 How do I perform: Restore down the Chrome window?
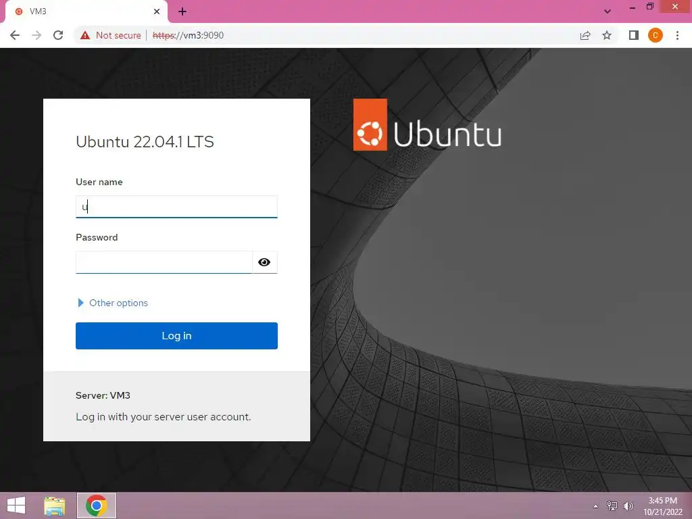(649, 7)
